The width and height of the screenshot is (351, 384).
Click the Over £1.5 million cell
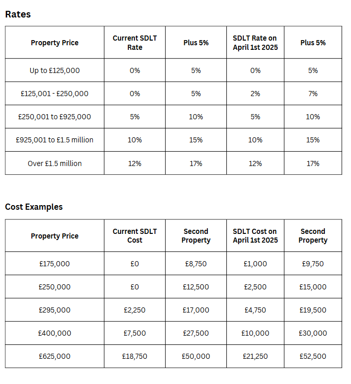54,163
